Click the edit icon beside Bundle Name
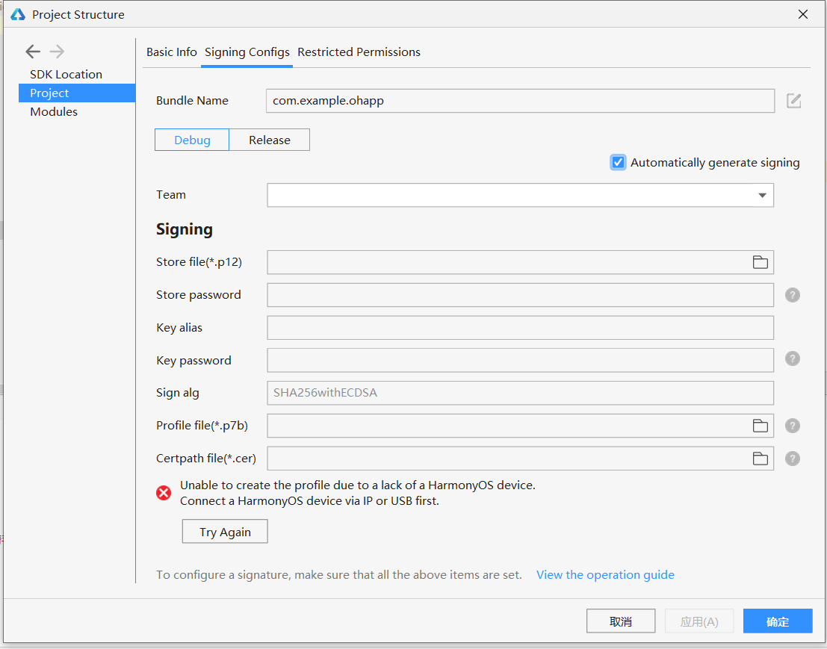This screenshot has width=827, height=649. [794, 101]
